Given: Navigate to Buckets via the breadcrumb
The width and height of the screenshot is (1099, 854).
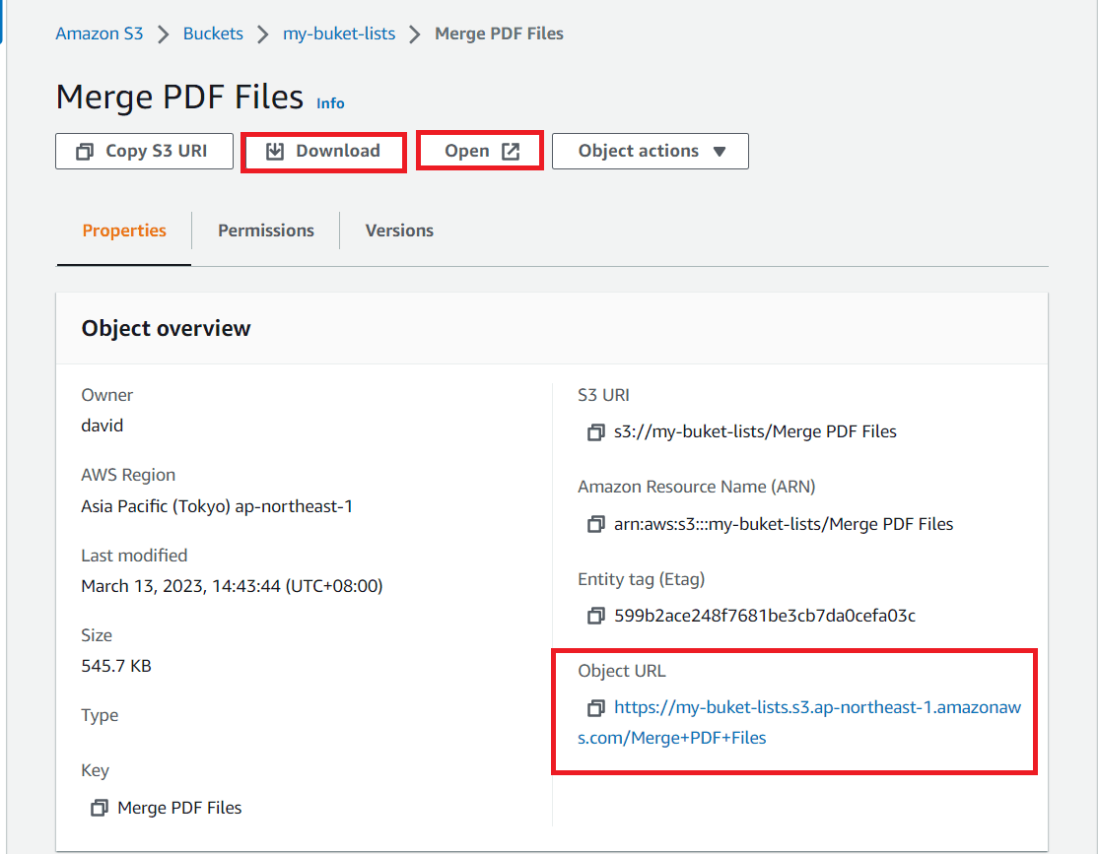Looking at the screenshot, I should coord(213,33).
